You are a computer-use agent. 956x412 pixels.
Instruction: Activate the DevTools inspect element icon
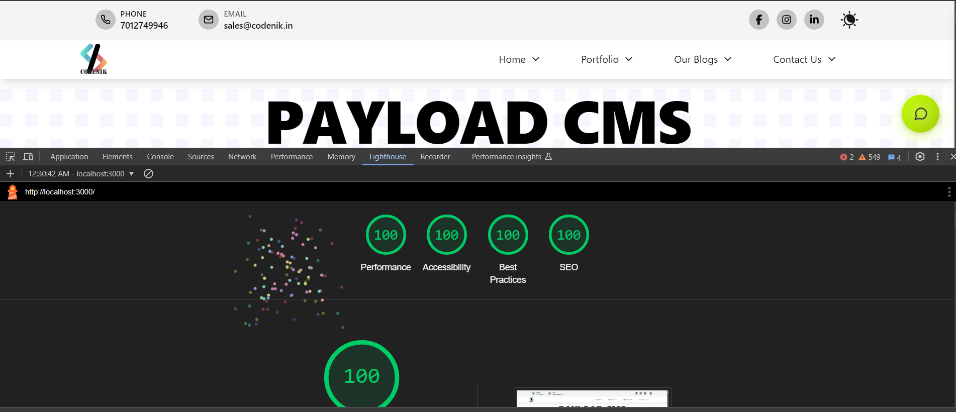pyautogui.click(x=10, y=157)
